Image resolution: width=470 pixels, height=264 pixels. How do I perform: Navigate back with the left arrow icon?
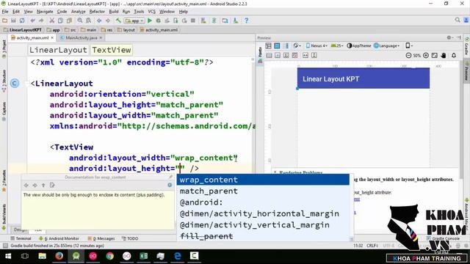[x=99, y=21]
